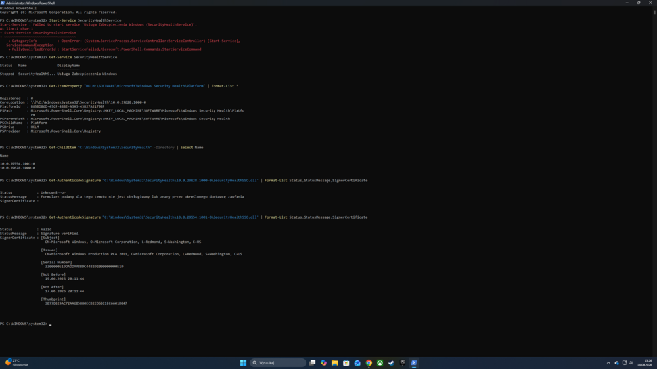Open the network status tray icon
Screen dimensions: 657x369
[x=625, y=362]
